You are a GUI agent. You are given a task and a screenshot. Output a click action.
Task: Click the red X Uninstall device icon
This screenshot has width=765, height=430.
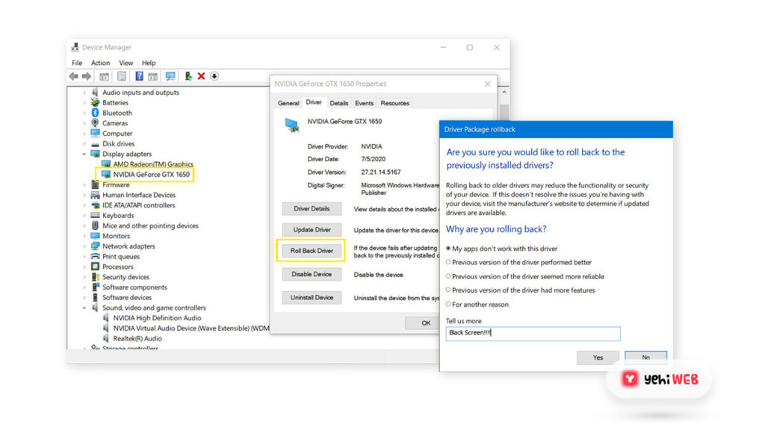[x=199, y=75]
